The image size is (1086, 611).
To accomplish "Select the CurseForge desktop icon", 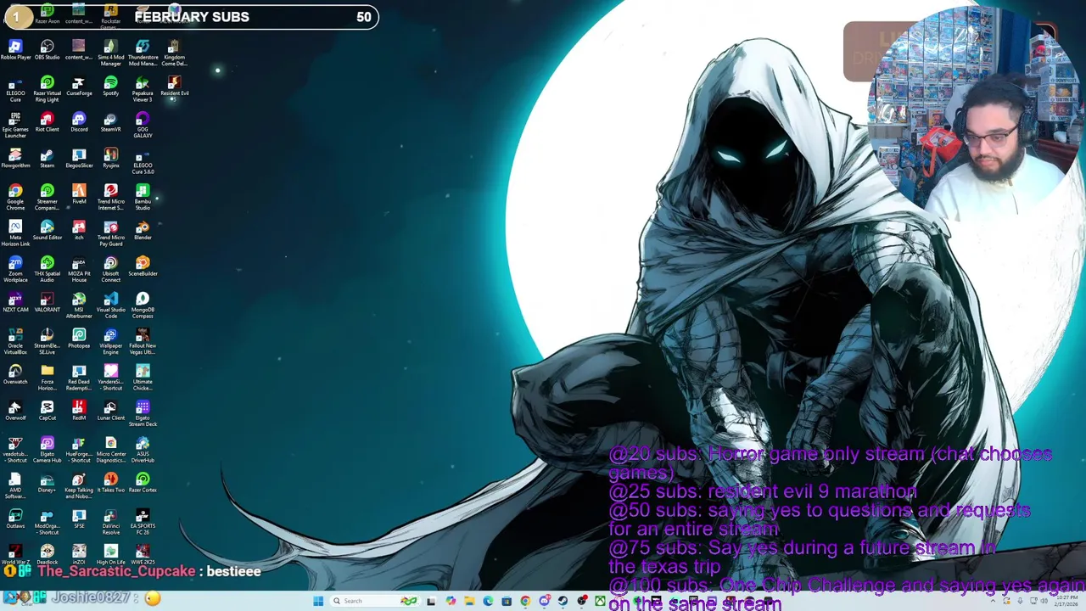I will tap(79, 86).
